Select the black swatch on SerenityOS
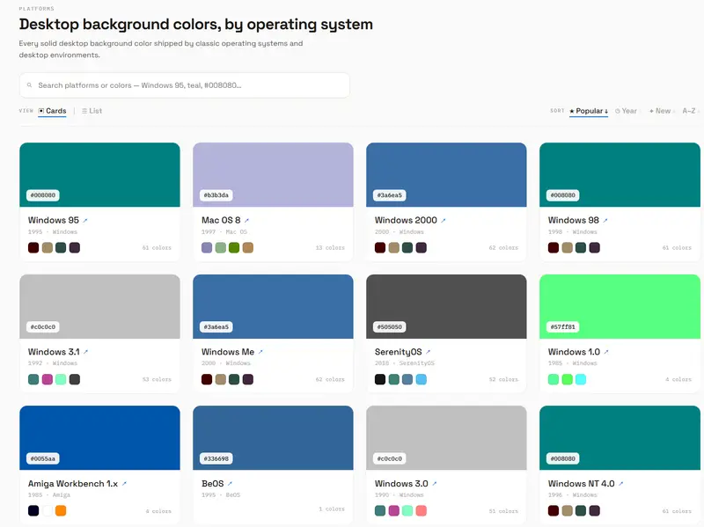The image size is (704, 527). [380, 379]
